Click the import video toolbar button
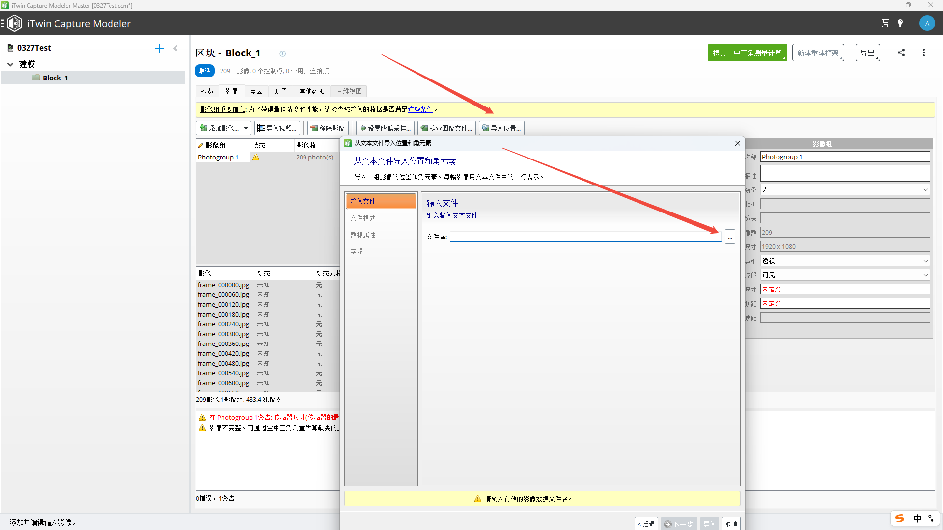943x530 pixels. click(x=277, y=128)
